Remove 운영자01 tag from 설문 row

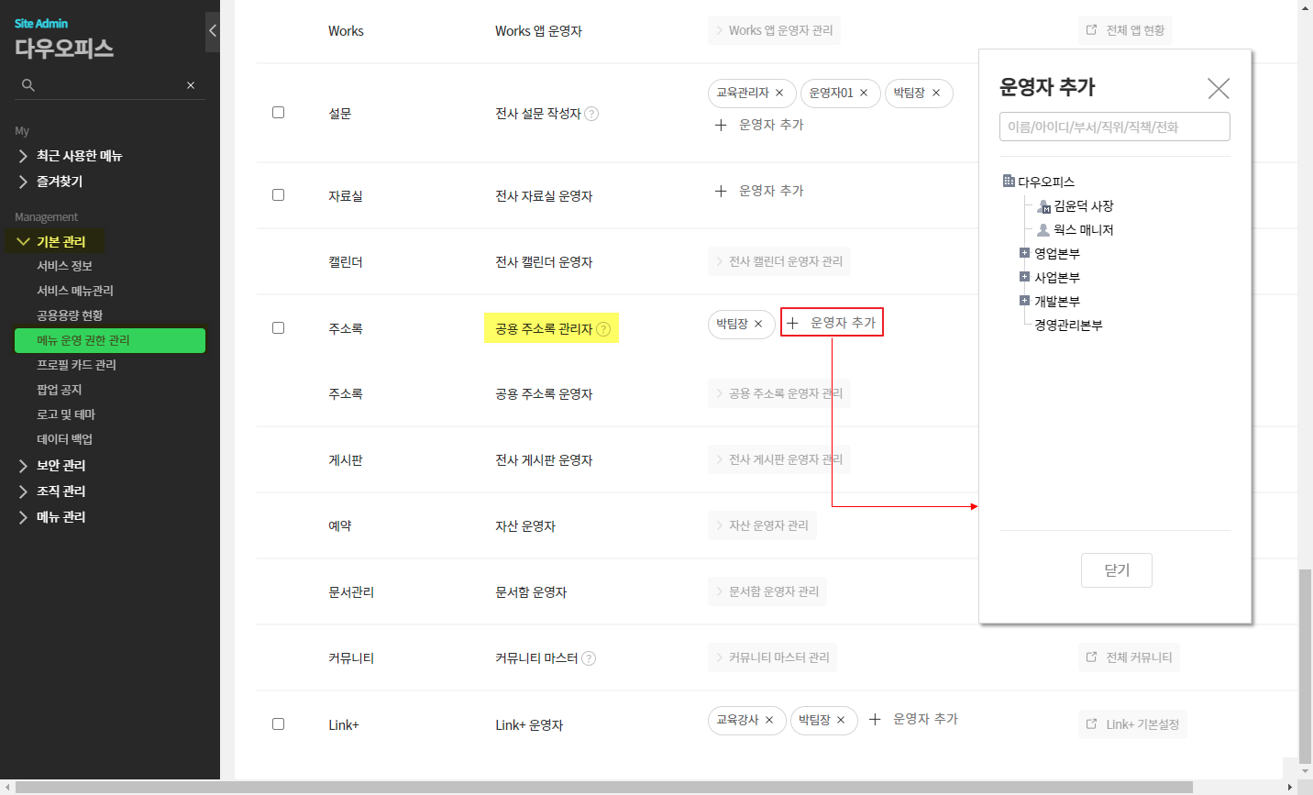pyautogui.click(x=864, y=94)
